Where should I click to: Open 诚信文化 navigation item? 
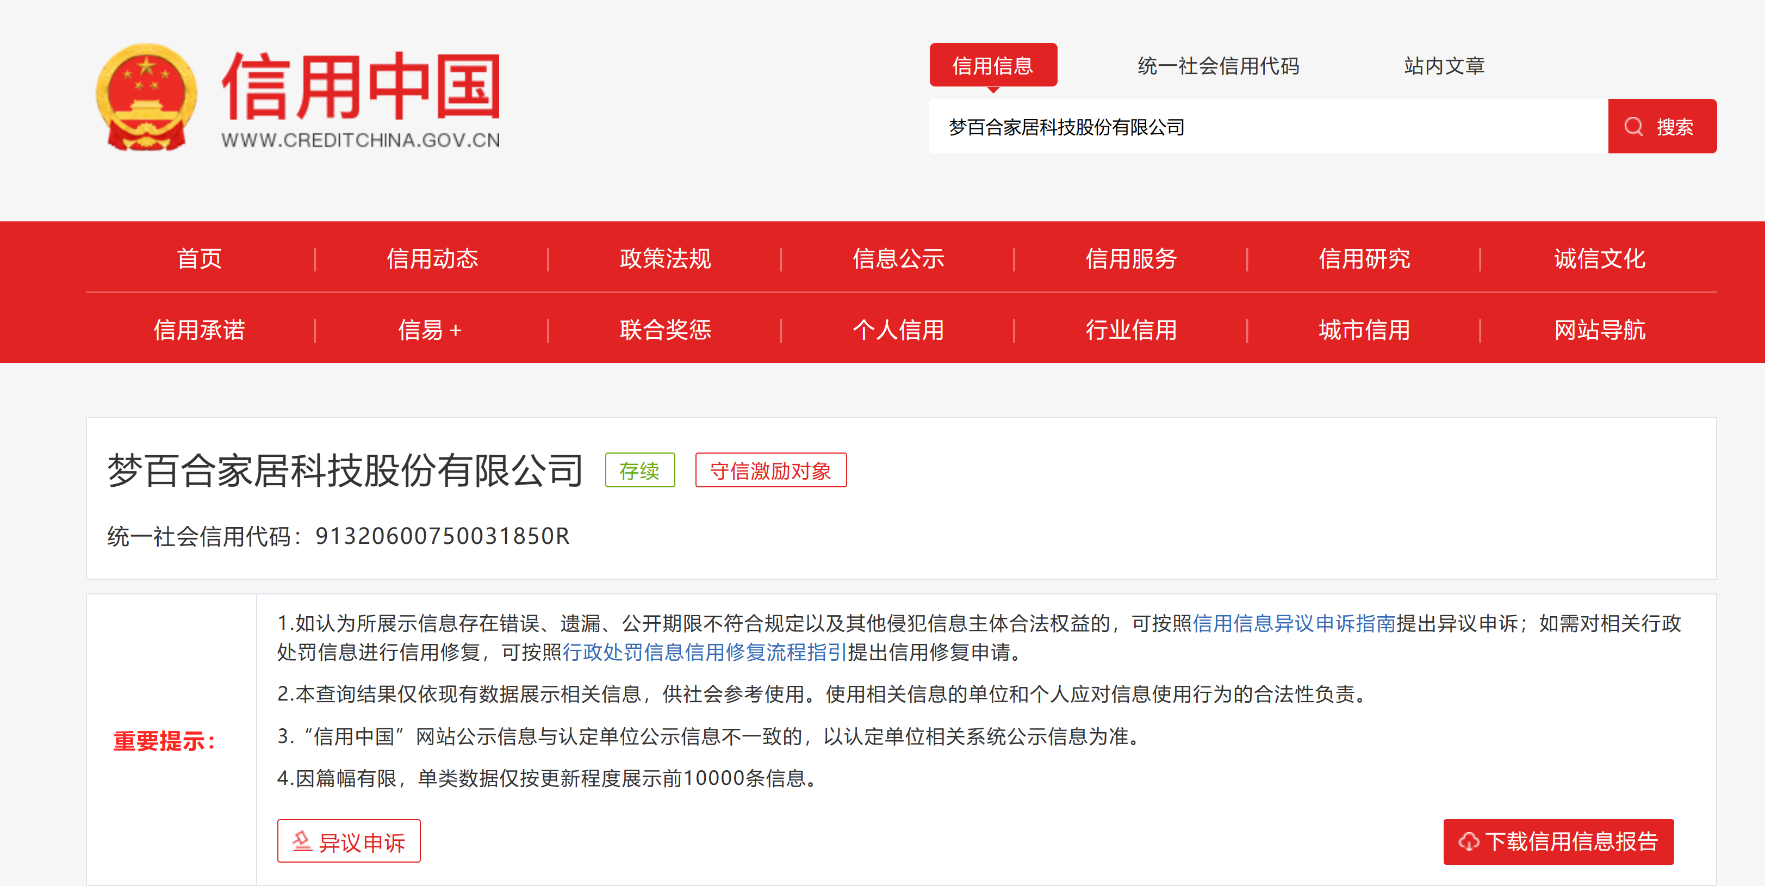(1599, 259)
